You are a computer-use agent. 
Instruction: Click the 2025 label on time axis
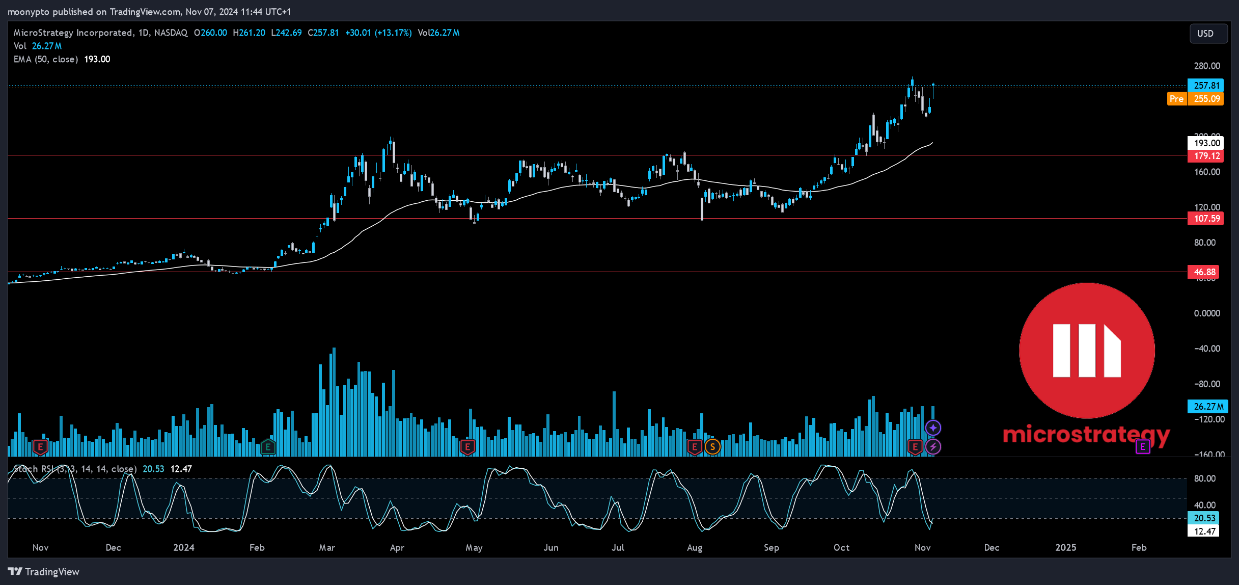tap(1066, 548)
